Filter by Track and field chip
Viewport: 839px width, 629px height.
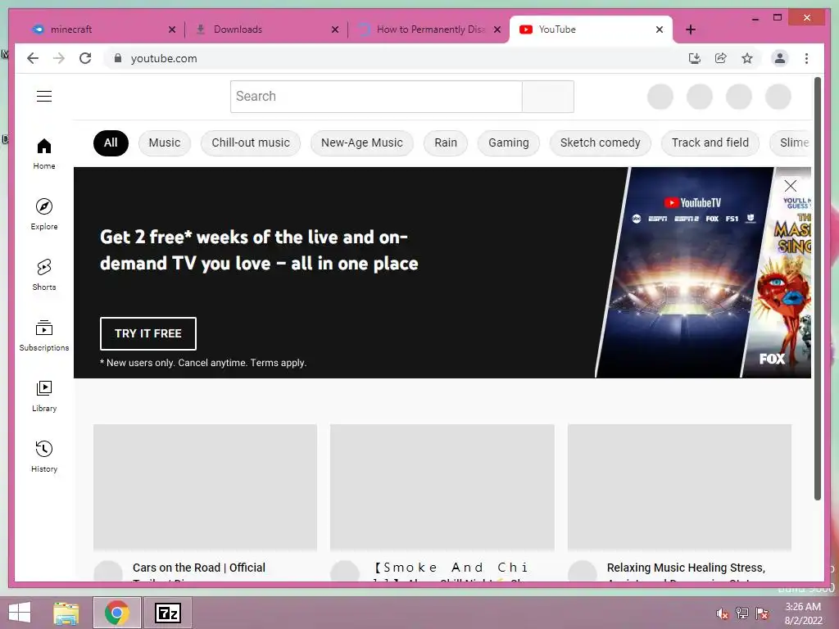pos(710,143)
